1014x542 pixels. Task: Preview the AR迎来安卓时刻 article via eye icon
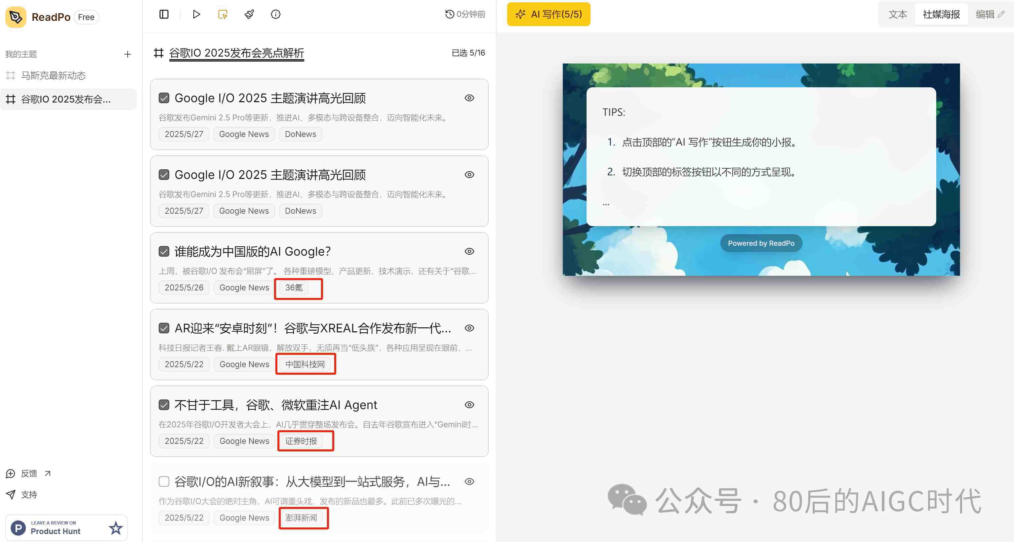[469, 328]
